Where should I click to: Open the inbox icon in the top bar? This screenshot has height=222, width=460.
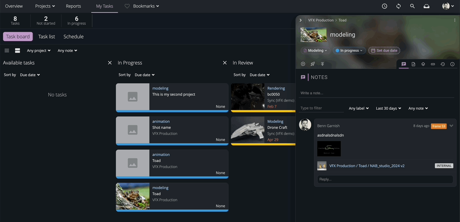coord(426,6)
